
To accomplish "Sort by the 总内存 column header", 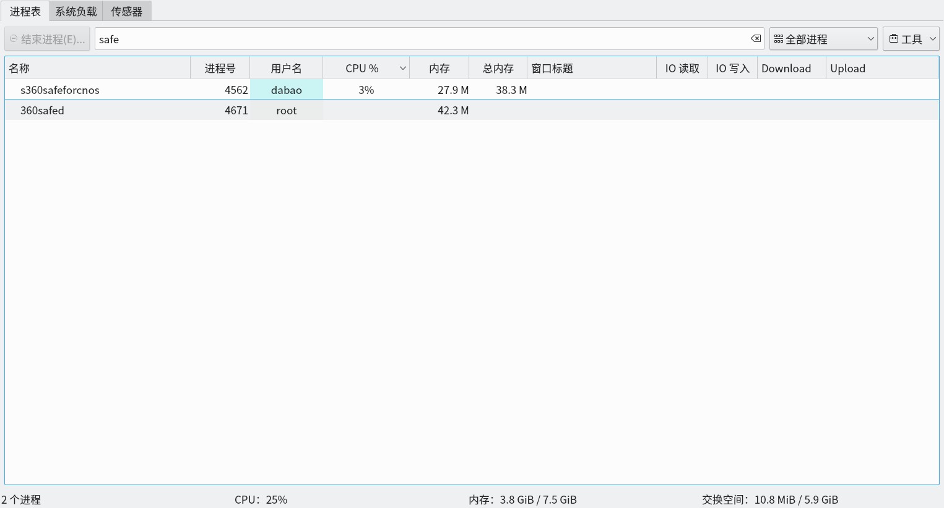I will 498,69.
